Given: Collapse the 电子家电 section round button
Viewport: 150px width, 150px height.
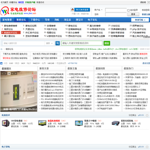Looking at the screenshot, I should [147, 147].
